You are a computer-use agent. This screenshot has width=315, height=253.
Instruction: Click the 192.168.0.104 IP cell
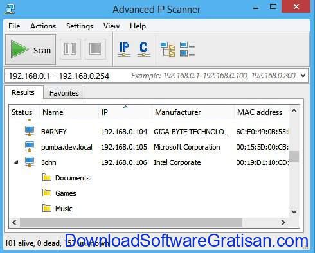click(x=124, y=132)
